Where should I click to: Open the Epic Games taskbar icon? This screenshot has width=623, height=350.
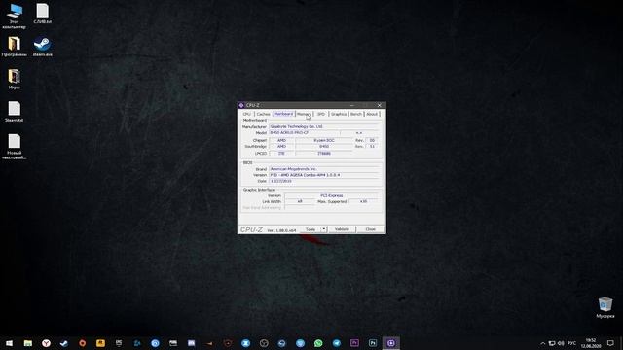(x=119, y=343)
